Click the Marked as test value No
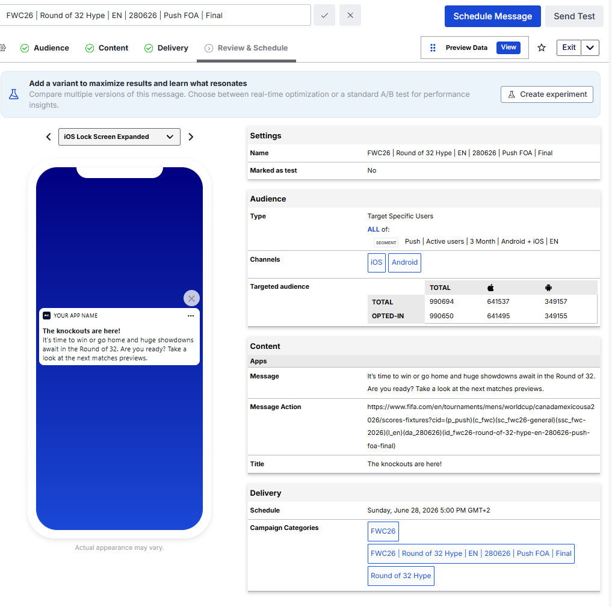Screen dimensions: 612x607 (371, 170)
